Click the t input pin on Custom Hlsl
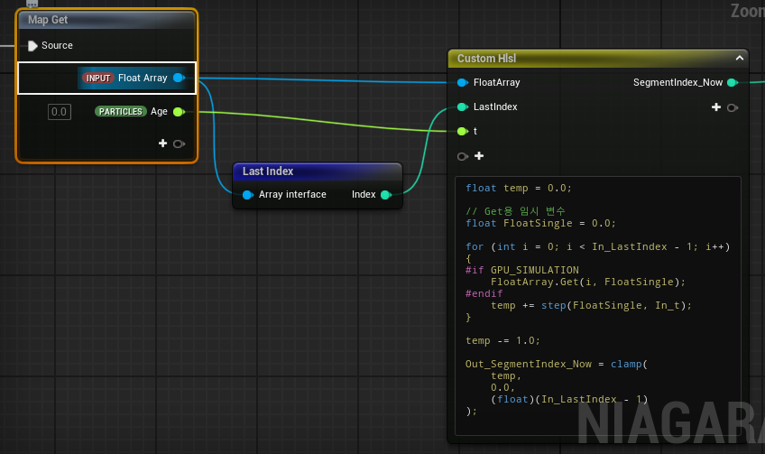 click(x=462, y=131)
